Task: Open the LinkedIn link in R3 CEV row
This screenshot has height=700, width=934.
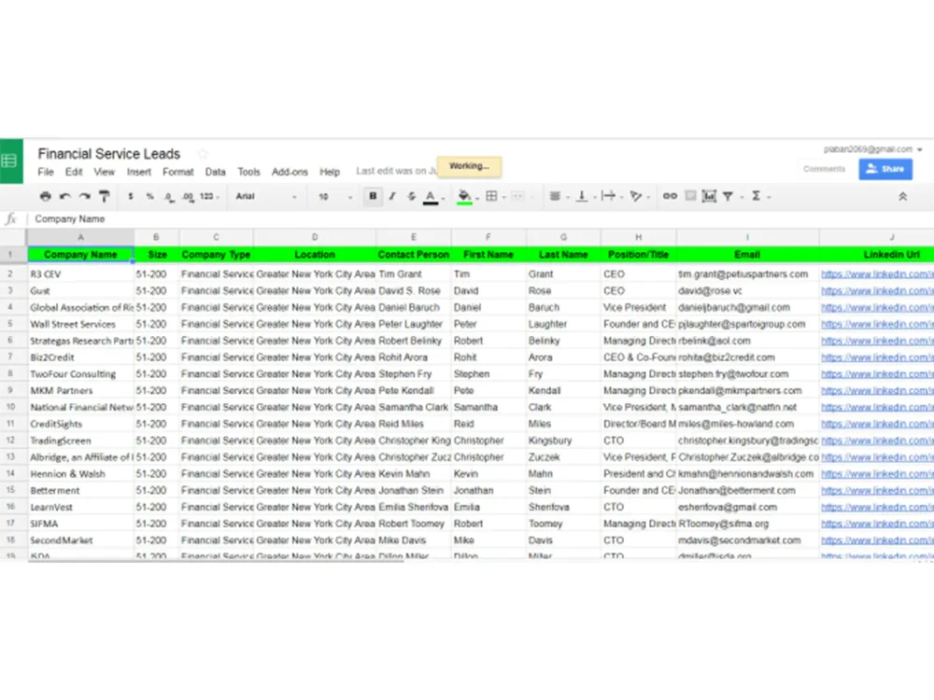Action: [x=876, y=274]
